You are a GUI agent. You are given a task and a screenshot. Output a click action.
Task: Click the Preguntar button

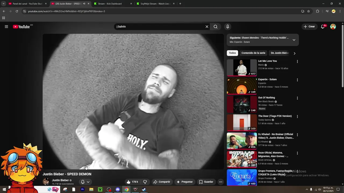[185, 182]
